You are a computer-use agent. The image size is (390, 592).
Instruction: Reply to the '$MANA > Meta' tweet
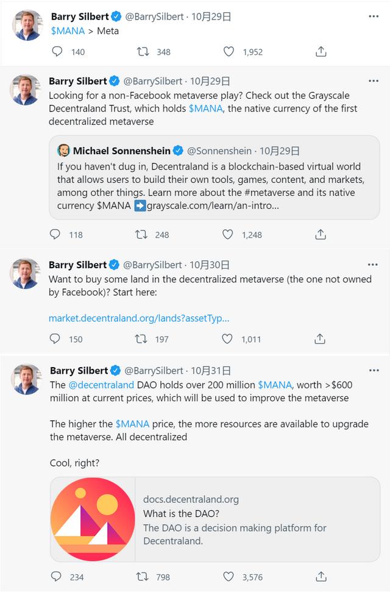pos(57,52)
